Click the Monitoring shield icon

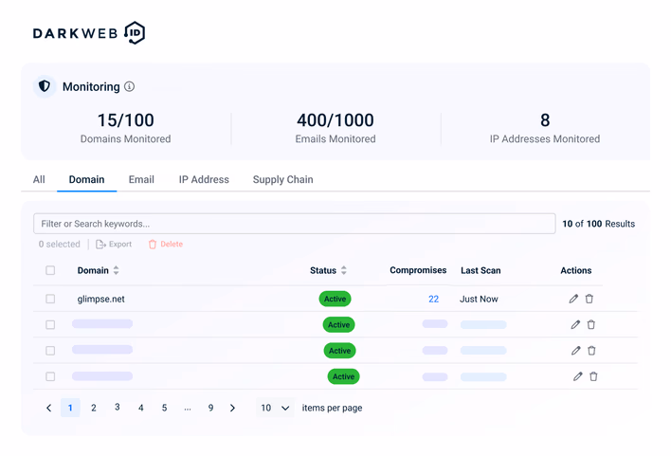pyautogui.click(x=45, y=86)
